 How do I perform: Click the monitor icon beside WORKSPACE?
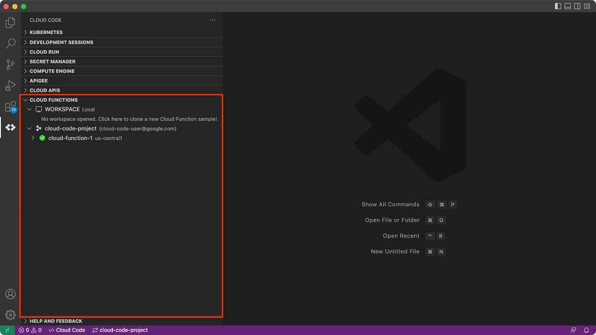[39, 109]
